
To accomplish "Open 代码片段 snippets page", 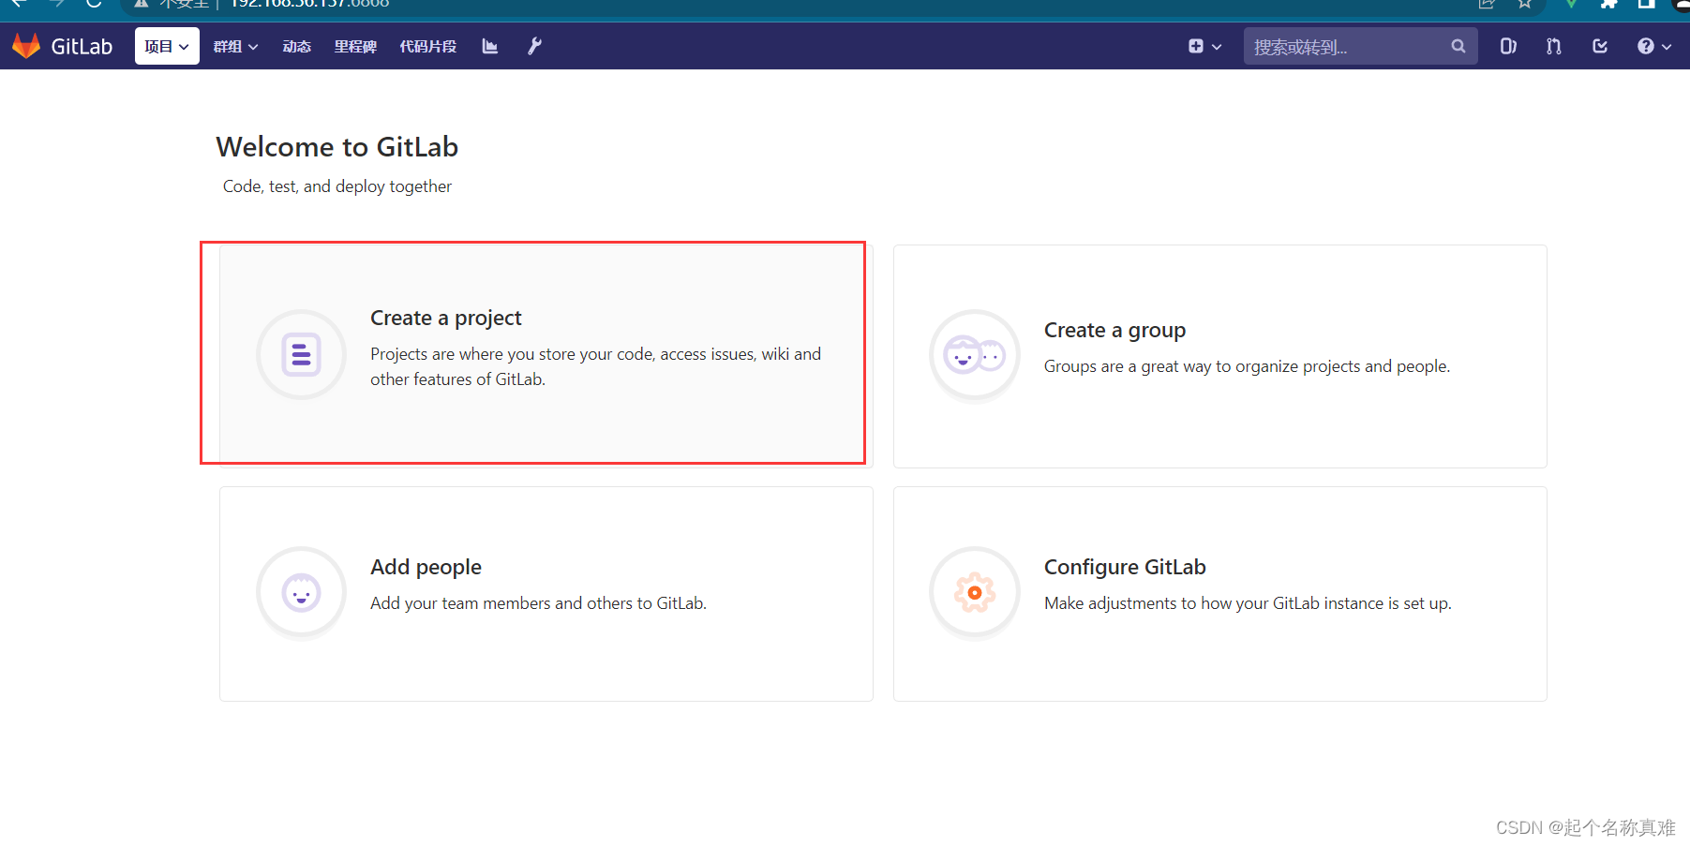I will pyautogui.click(x=428, y=46).
